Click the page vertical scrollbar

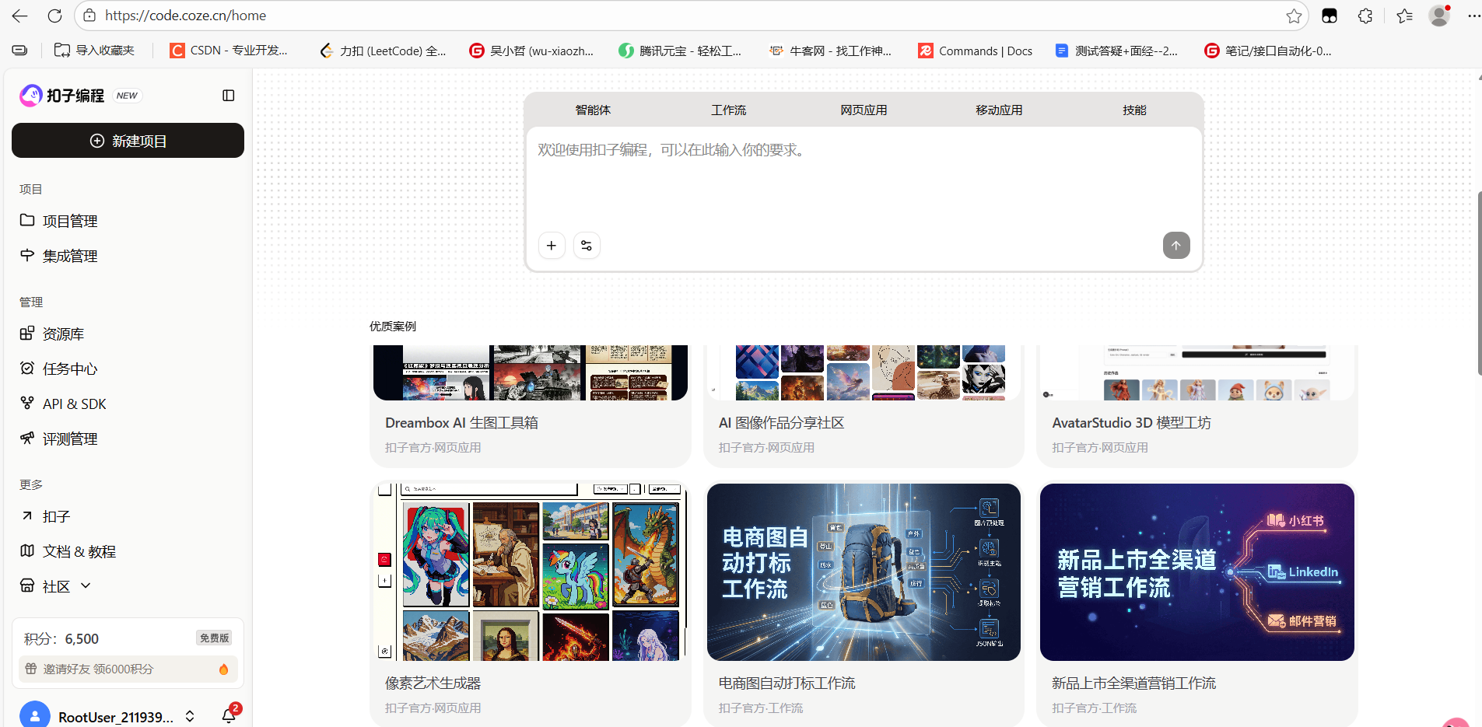(x=1478, y=283)
